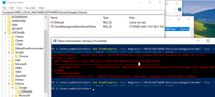Click the PowerShell window title bar text
215x97 pixels.
point(82,41)
